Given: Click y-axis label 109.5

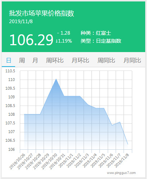Looking at the screenshot, I should (x=10, y=88).
